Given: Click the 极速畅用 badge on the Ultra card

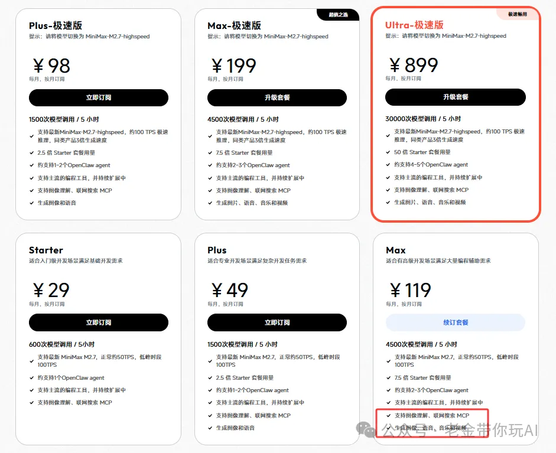Looking at the screenshot, I should (x=517, y=14).
